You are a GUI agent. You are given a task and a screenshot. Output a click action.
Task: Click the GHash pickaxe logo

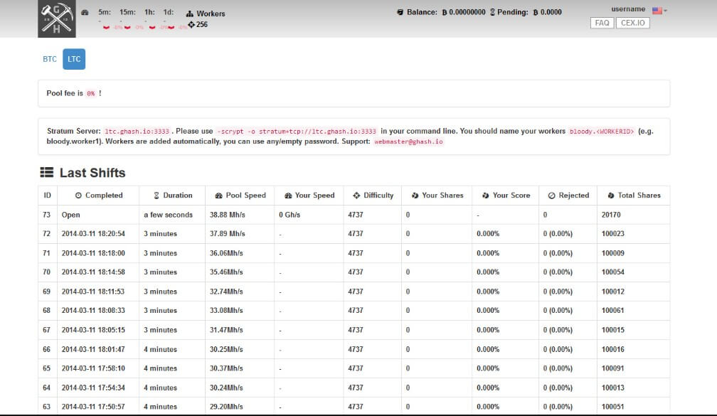[56, 19]
